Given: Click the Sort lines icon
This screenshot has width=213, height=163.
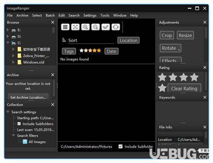Looking at the screenshot, I should [64, 40].
